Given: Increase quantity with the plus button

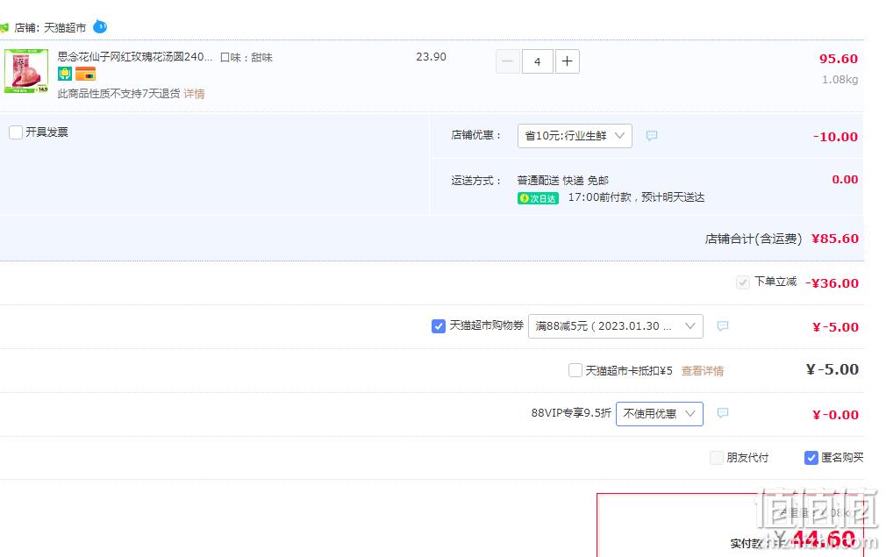Looking at the screenshot, I should click(568, 61).
